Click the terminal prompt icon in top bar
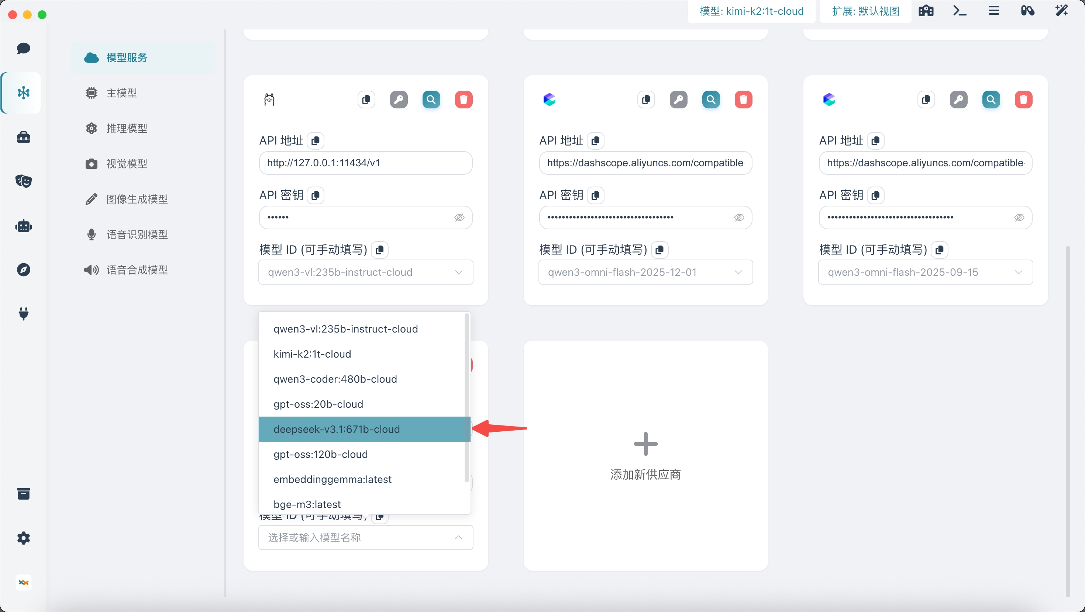1085x612 pixels. click(960, 11)
